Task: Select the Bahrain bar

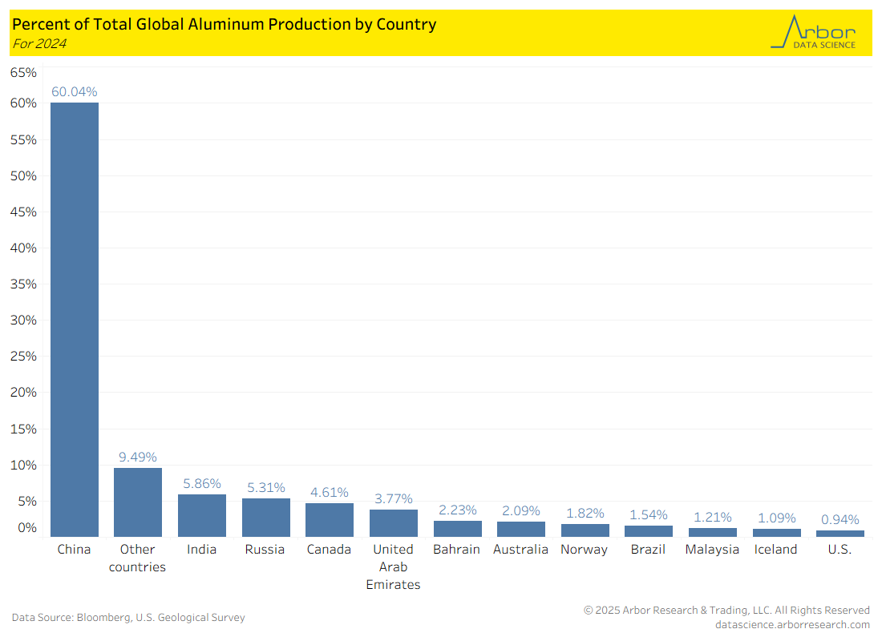Action: point(457,529)
